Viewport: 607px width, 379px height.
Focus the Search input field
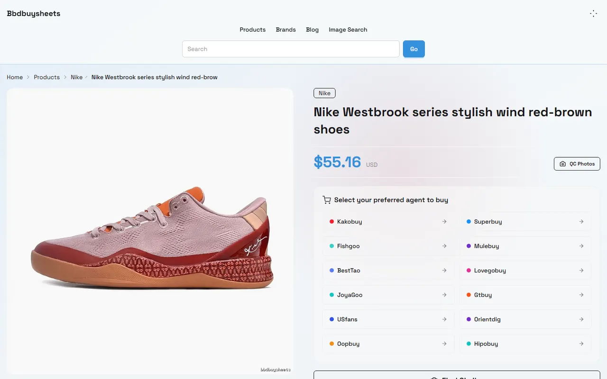291,49
